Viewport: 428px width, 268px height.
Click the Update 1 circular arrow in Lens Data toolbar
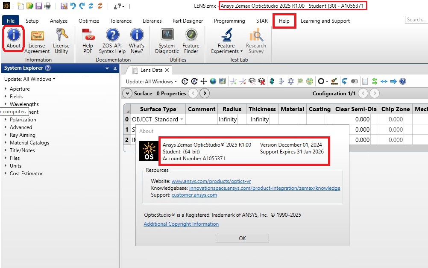coord(185,81)
